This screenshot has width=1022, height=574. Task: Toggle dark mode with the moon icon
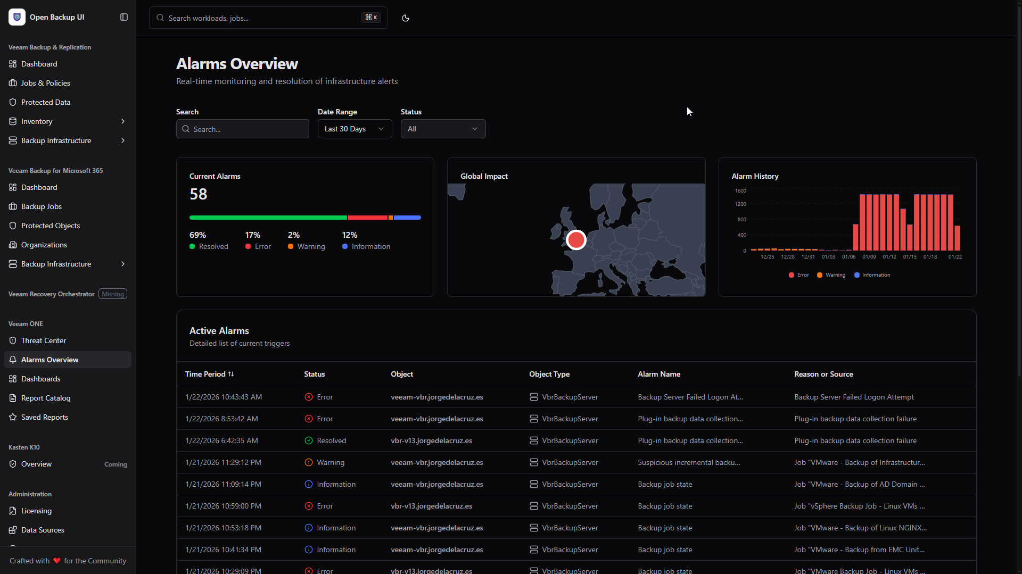pos(405,18)
